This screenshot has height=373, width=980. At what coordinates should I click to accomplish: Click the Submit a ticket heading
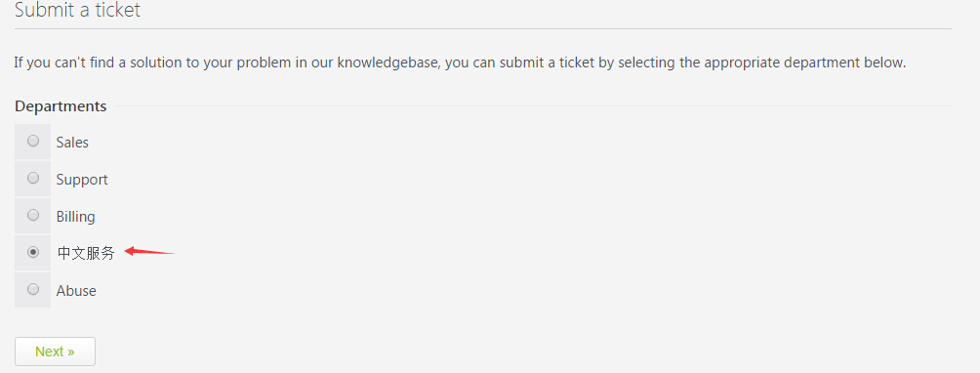77,10
